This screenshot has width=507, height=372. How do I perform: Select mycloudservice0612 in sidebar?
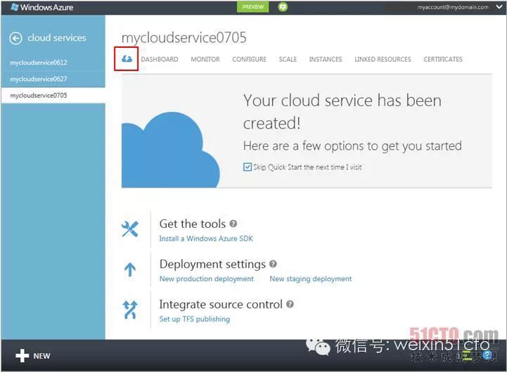pos(53,63)
